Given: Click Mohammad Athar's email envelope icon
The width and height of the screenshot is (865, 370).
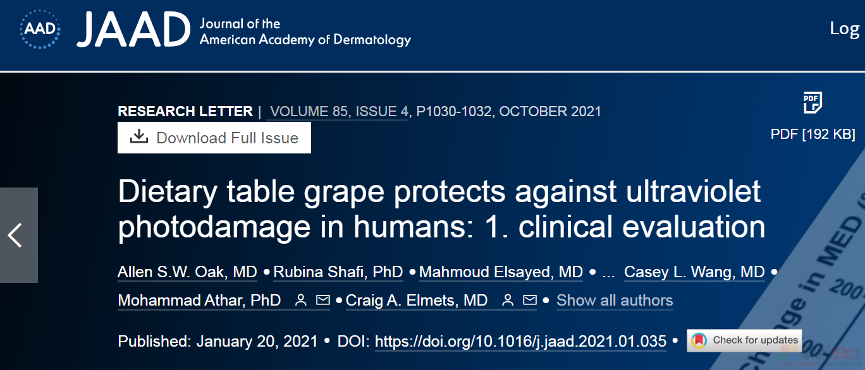Looking at the screenshot, I should tap(322, 301).
